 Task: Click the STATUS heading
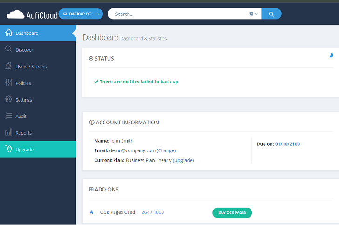tap(104, 59)
